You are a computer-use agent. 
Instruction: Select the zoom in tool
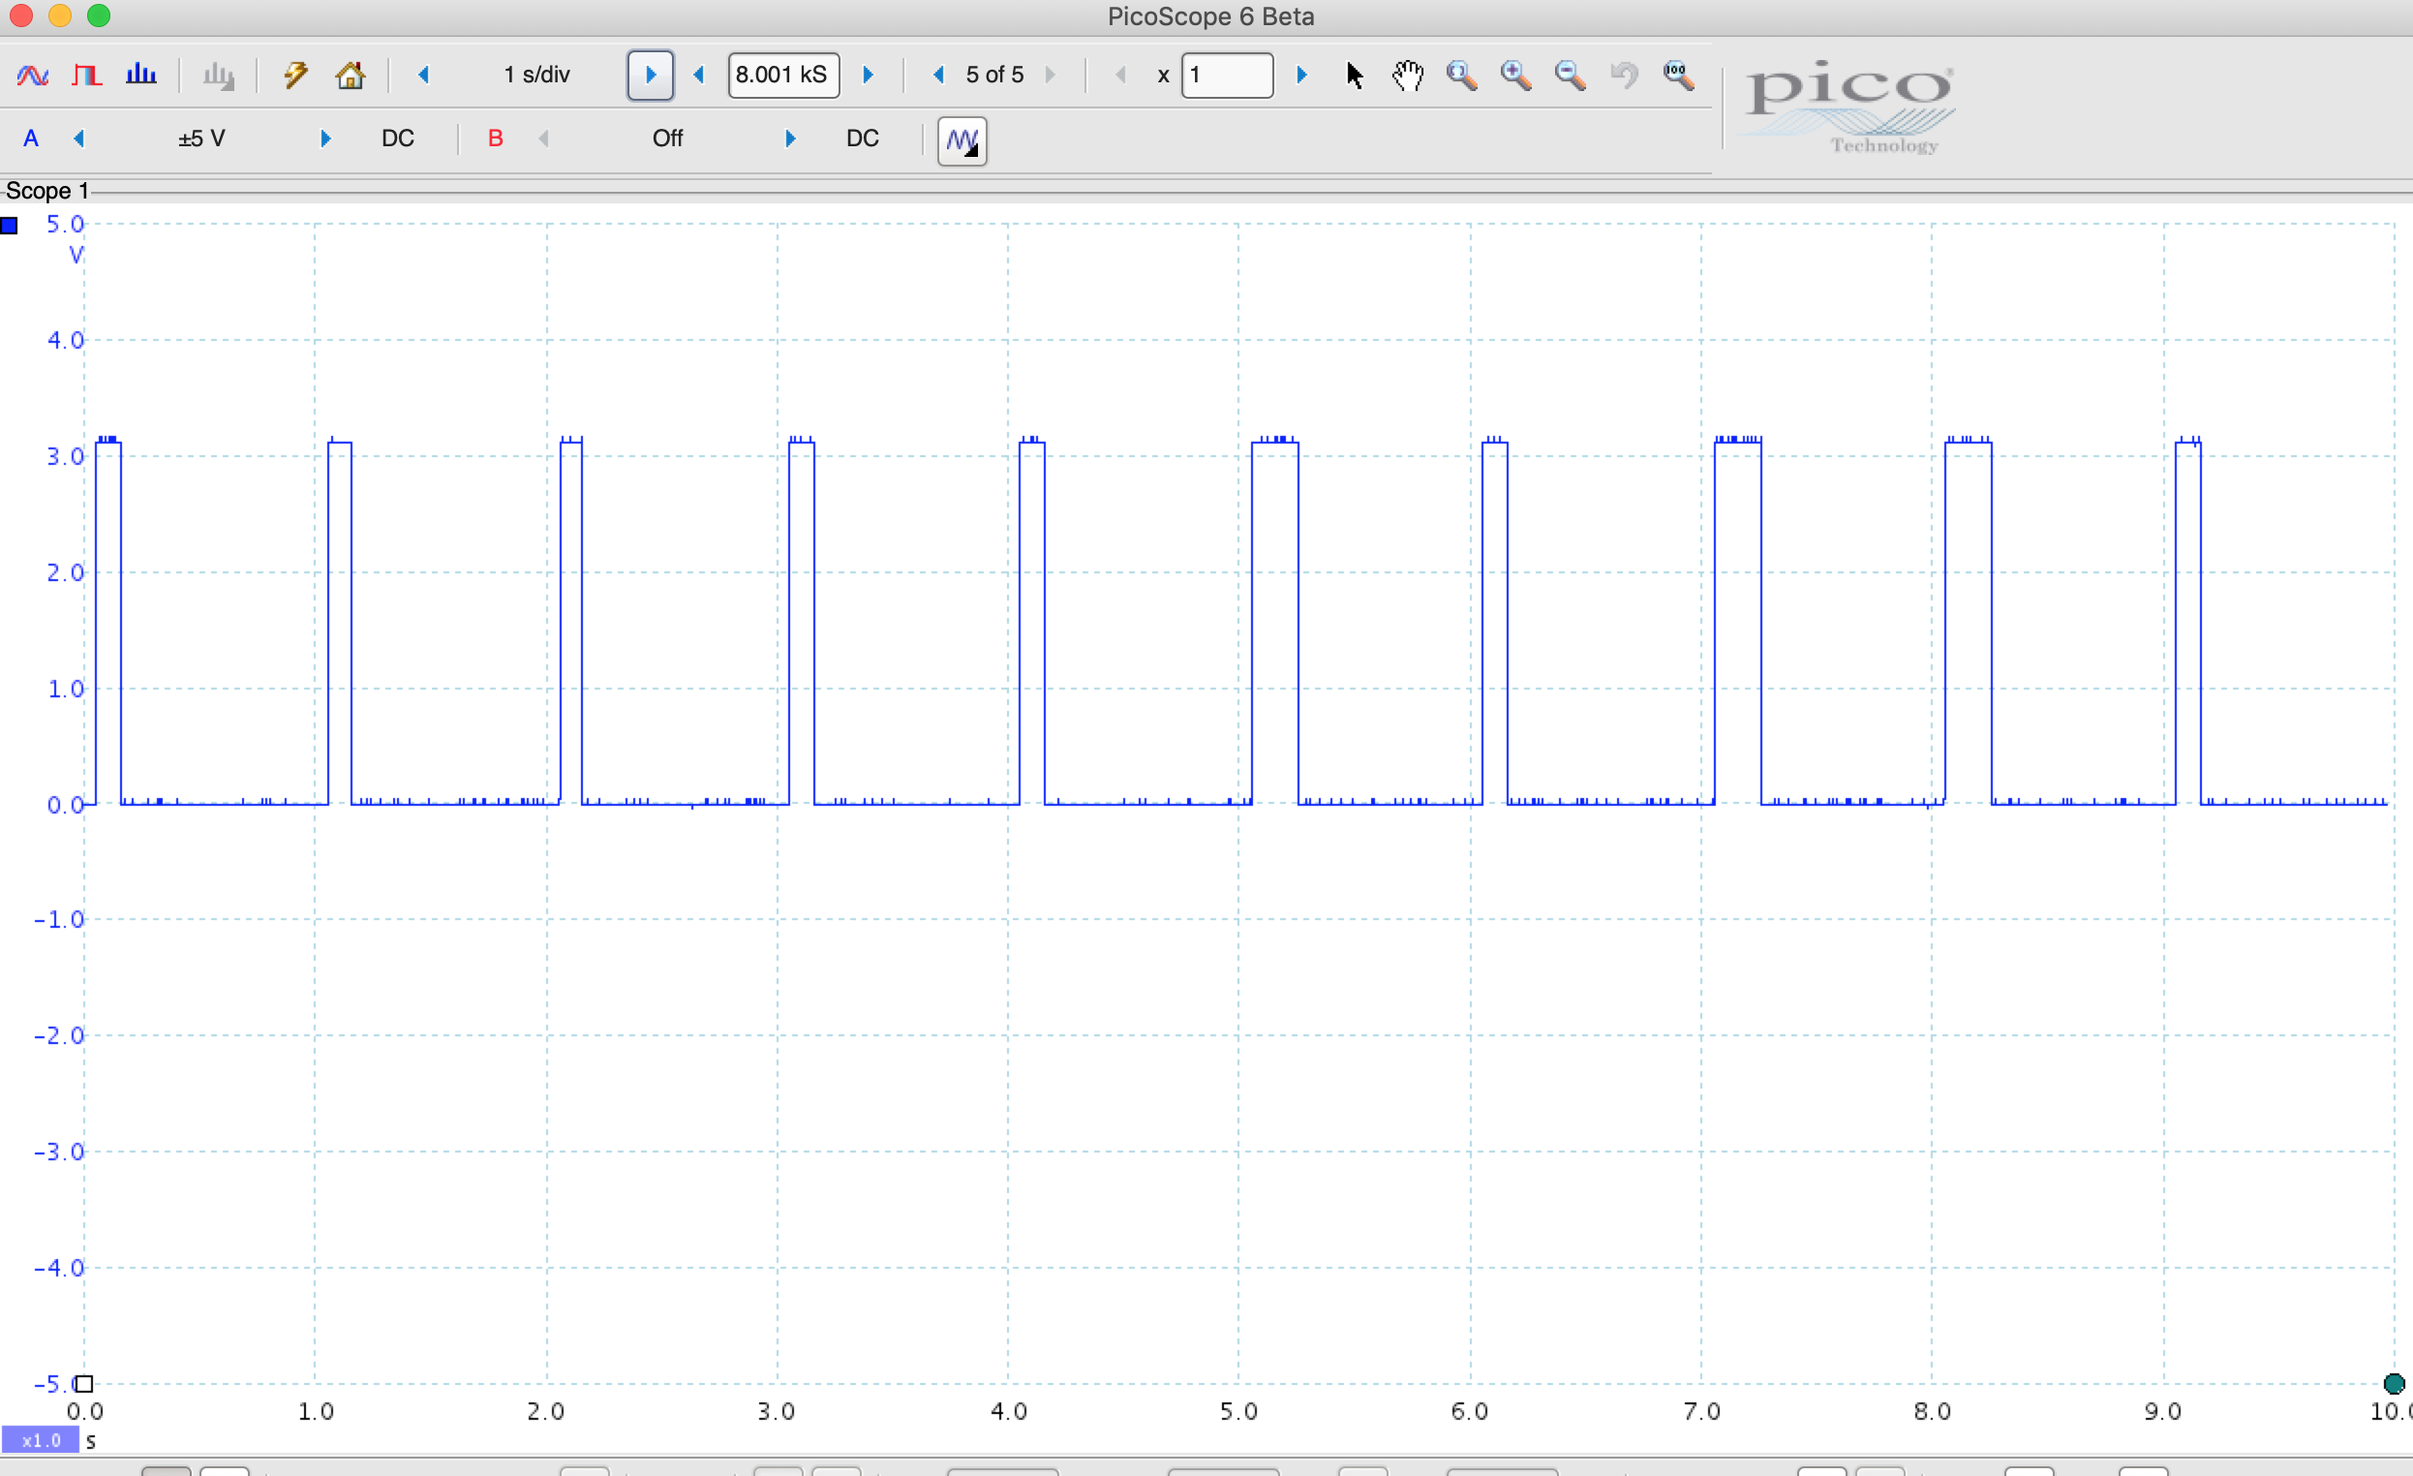(x=1516, y=76)
